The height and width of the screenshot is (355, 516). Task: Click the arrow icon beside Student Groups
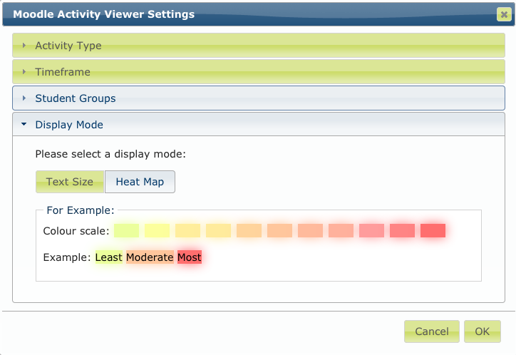24,98
